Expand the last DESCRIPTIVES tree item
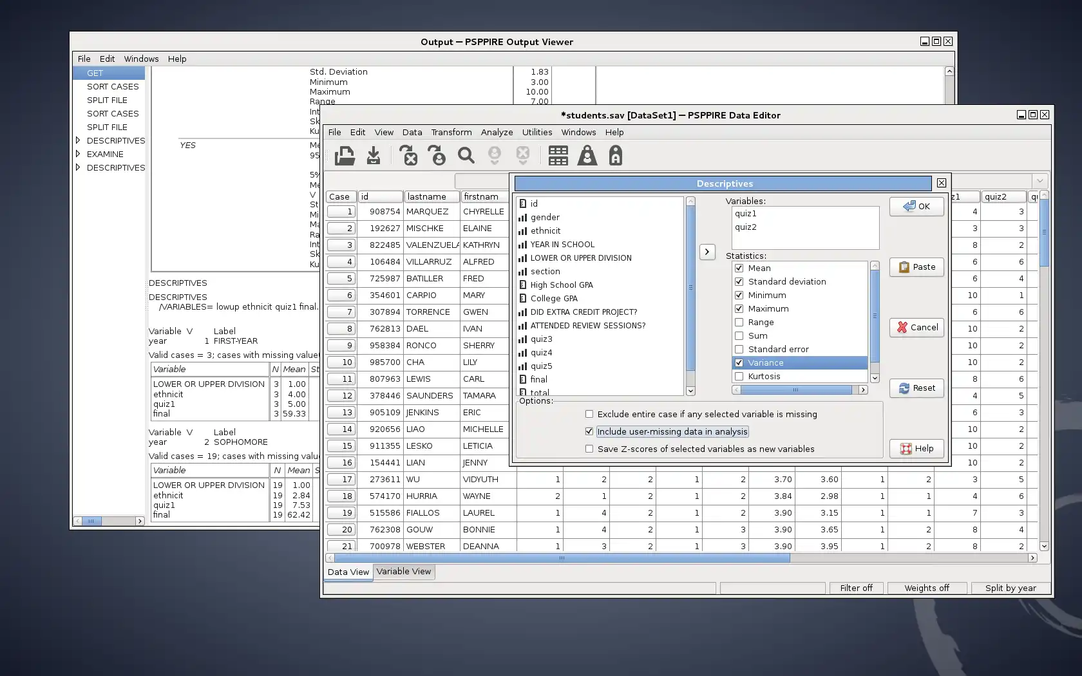The height and width of the screenshot is (676, 1082). coord(78,167)
